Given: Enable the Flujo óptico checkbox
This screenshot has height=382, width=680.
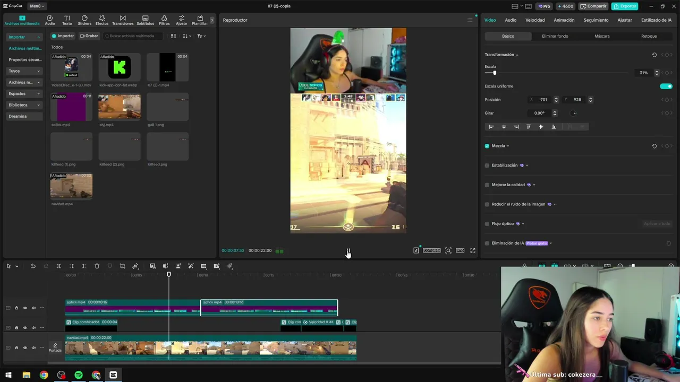Looking at the screenshot, I should point(487,224).
